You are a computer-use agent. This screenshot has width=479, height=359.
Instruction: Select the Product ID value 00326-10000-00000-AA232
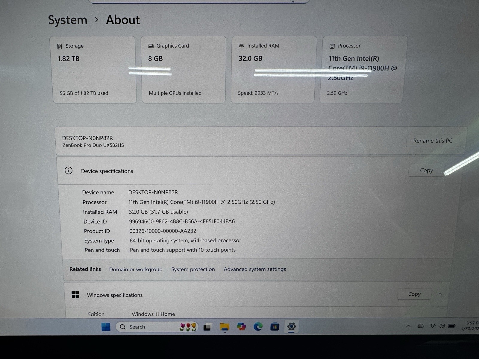tap(163, 231)
